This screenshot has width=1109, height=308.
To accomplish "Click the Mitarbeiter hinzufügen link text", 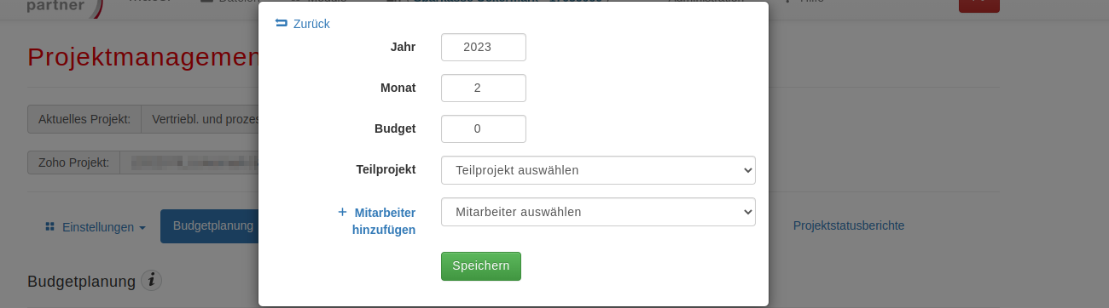I will click(x=384, y=221).
